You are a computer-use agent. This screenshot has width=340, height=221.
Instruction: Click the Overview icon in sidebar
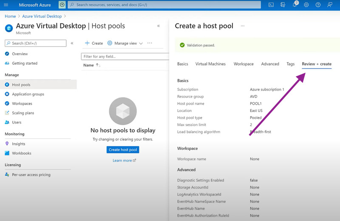7,54
